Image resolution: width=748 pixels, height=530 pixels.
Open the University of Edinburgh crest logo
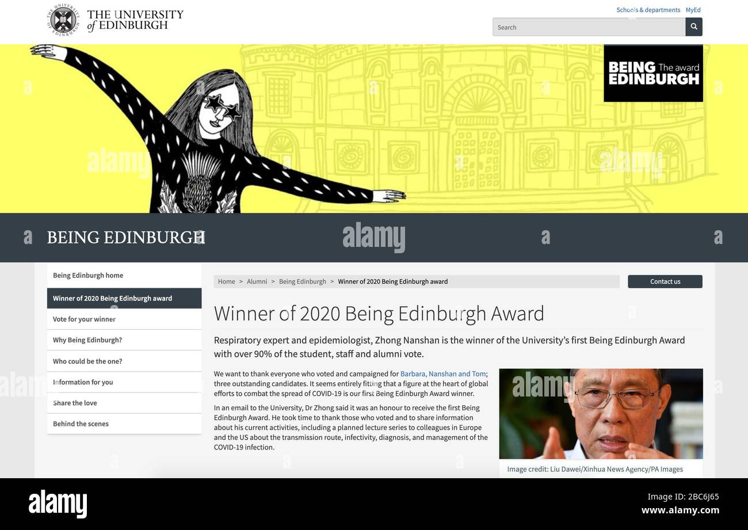[63, 20]
